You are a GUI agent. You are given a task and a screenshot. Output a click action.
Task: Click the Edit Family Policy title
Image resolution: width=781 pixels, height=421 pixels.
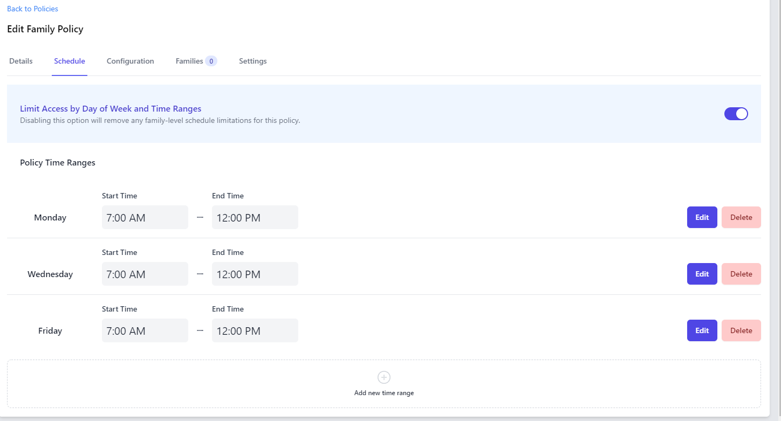click(x=45, y=29)
